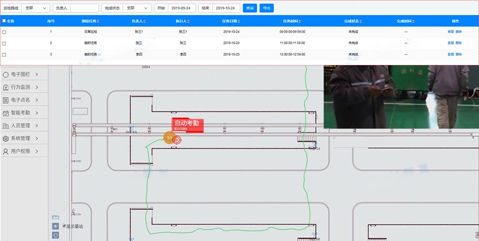Click the 人员管理 building icon
This screenshot has width=479, height=241.
point(6,125)
